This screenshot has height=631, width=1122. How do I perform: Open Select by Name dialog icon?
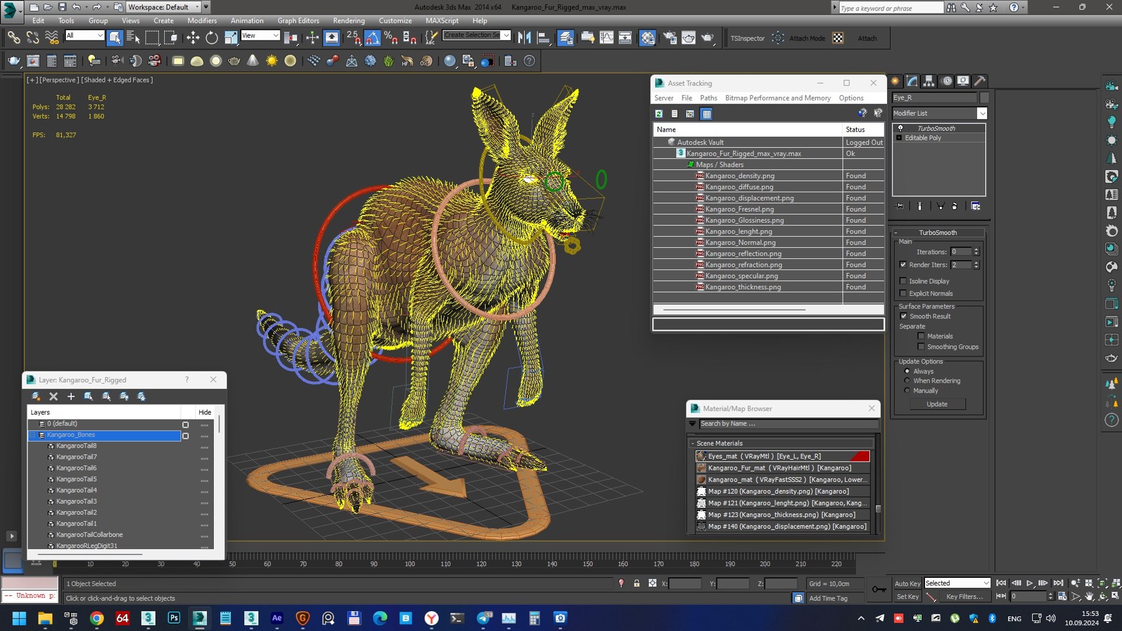[x=133, y=38]
